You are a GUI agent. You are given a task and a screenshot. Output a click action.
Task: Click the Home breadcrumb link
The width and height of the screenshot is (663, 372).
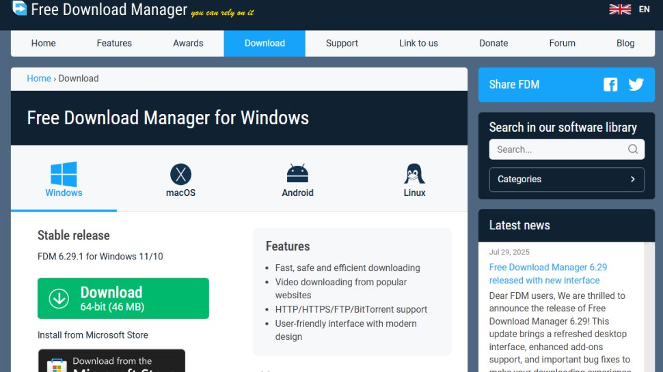[x=39, y=78]
